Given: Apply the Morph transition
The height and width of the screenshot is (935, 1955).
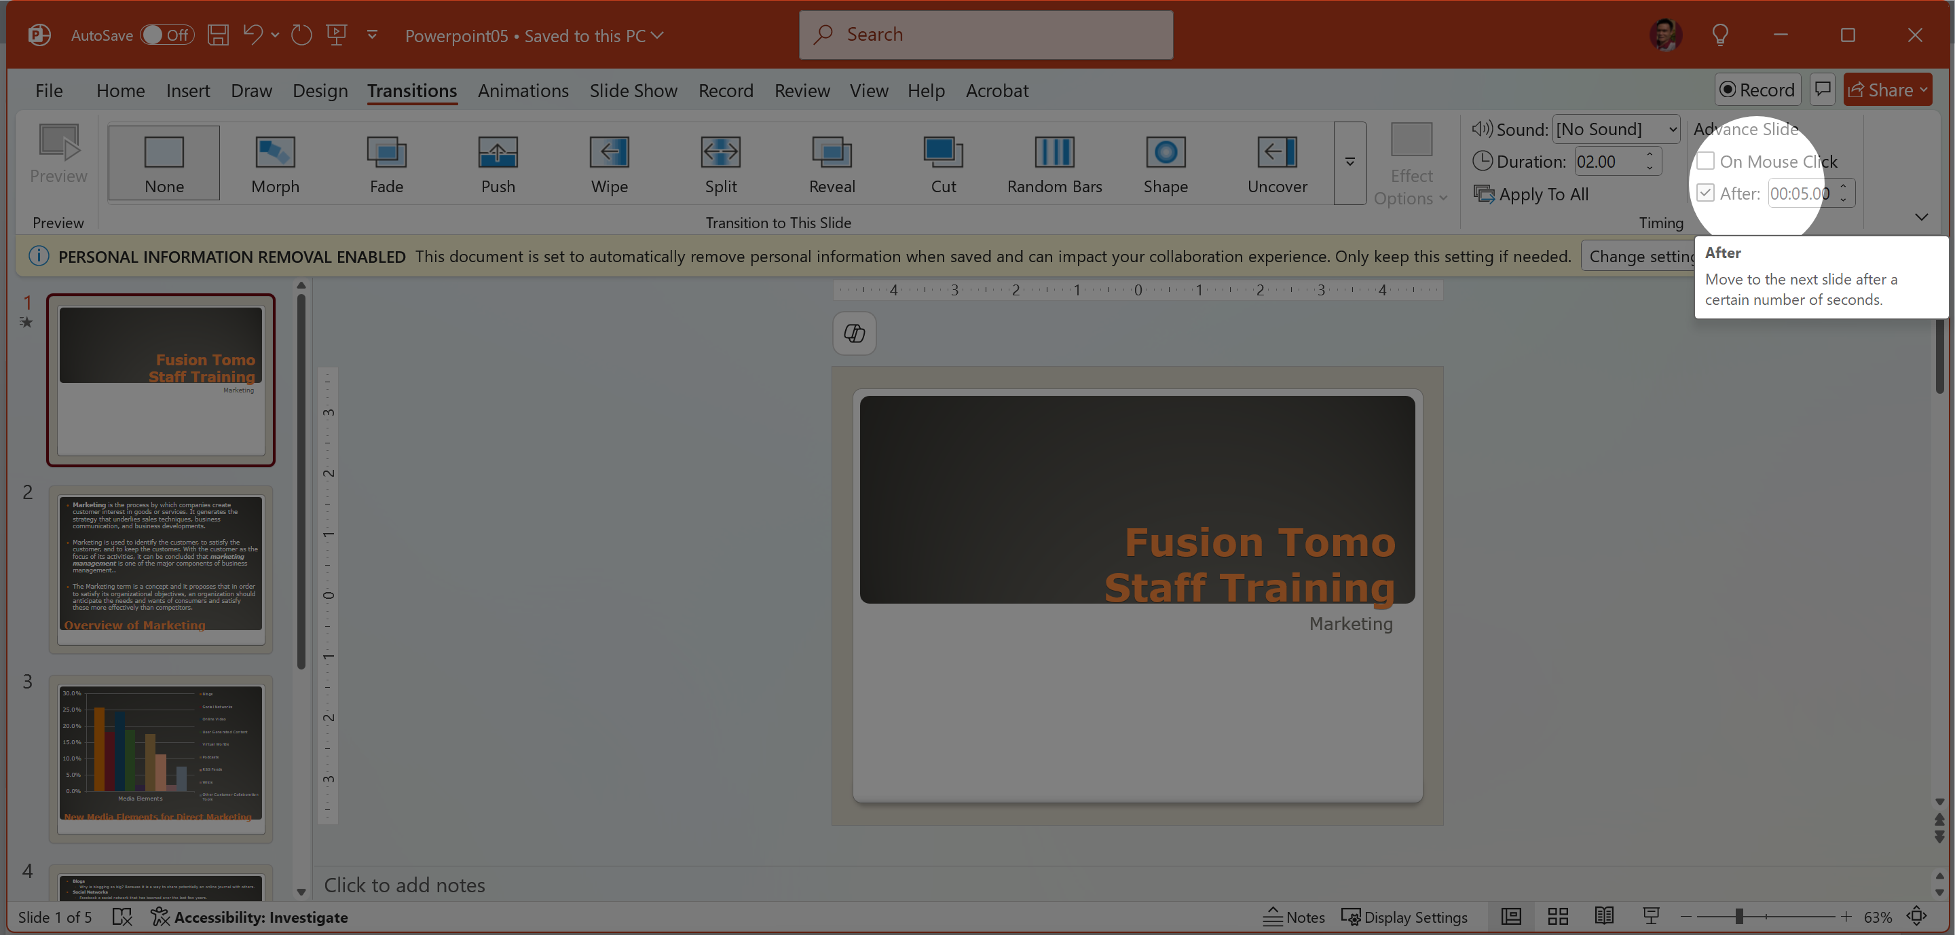Looking at the screenshot, I should pos(275,164).
